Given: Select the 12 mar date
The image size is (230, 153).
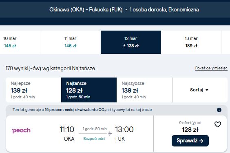Looking at the screenshot, I should click(131, 42).
